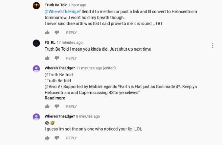Image resolution: width=222 pixels, height=145 pixels.
Task: Like Truth Be Told's comment
Action: point(47,33)
